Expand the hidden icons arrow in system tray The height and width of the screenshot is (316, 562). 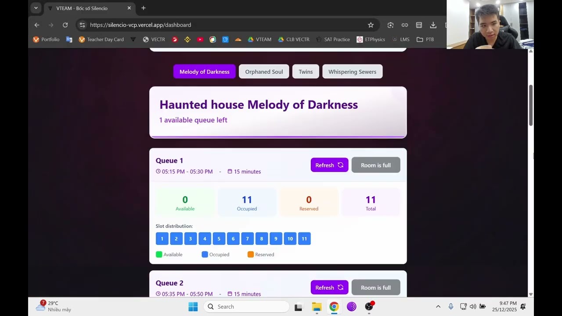(438, 306)
